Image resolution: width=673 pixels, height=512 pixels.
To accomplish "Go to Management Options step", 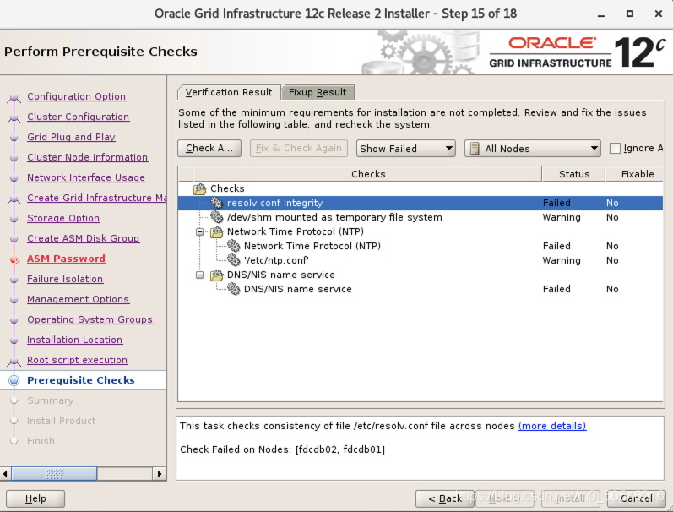I will [x=79, y=299].
